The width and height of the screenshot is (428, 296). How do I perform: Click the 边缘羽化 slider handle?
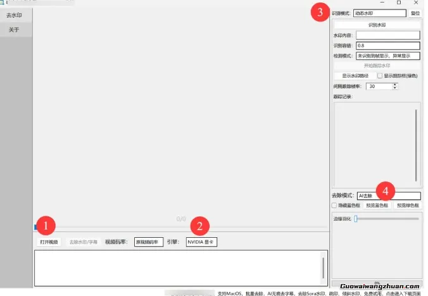[356, 219]
